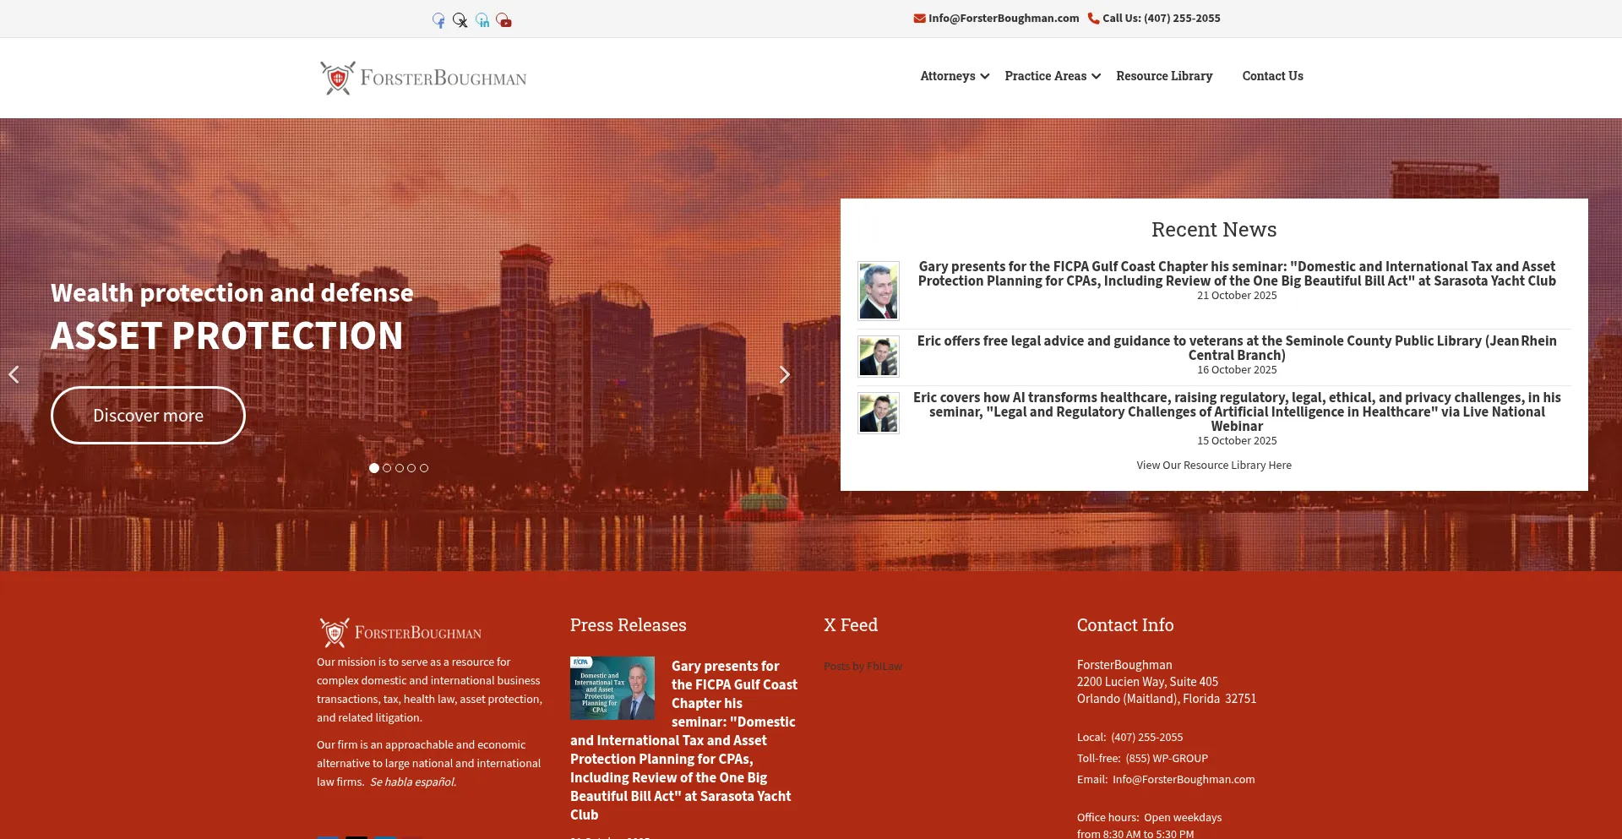The height and width of the screenshot is (839, 1622).
Task: Click the Info@ForsterBoughman.com email link in top bar
Action: click(x=1003, y=19)
